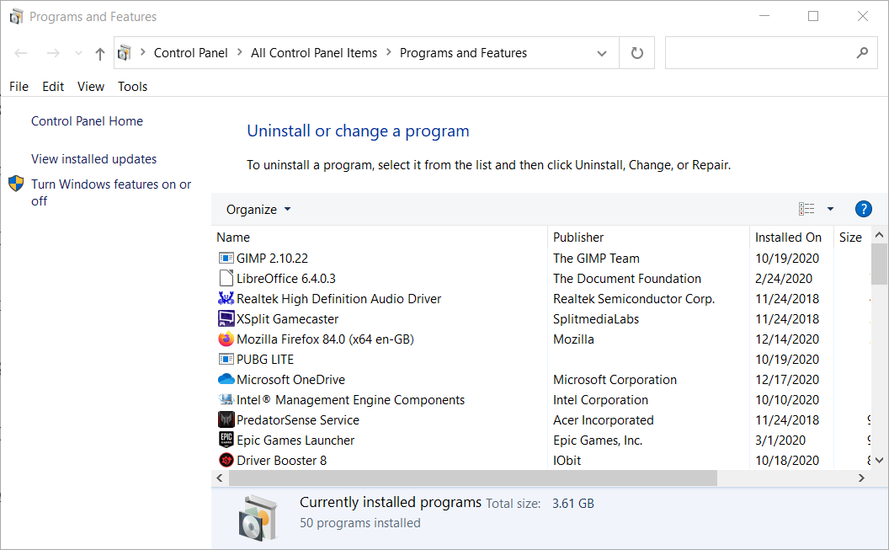Click the forward navigation arrow

click(x=53, y=54)
